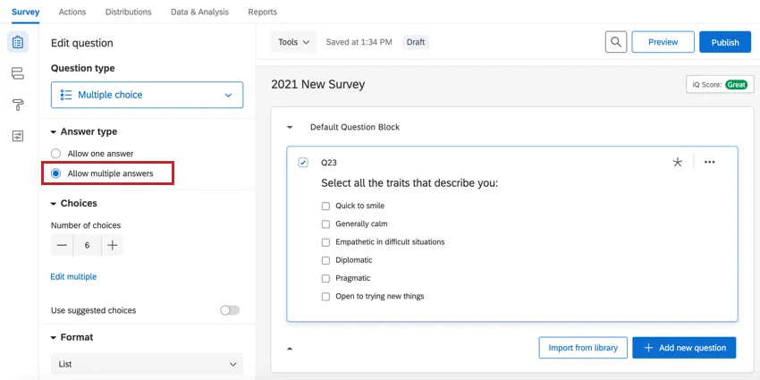
Task: Open the three-dot menu on Q23
Action: [x=709, y=162]
